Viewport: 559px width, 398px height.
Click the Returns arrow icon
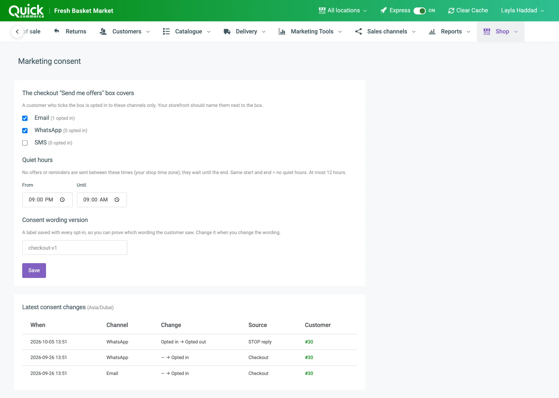[x=56, y=31]
